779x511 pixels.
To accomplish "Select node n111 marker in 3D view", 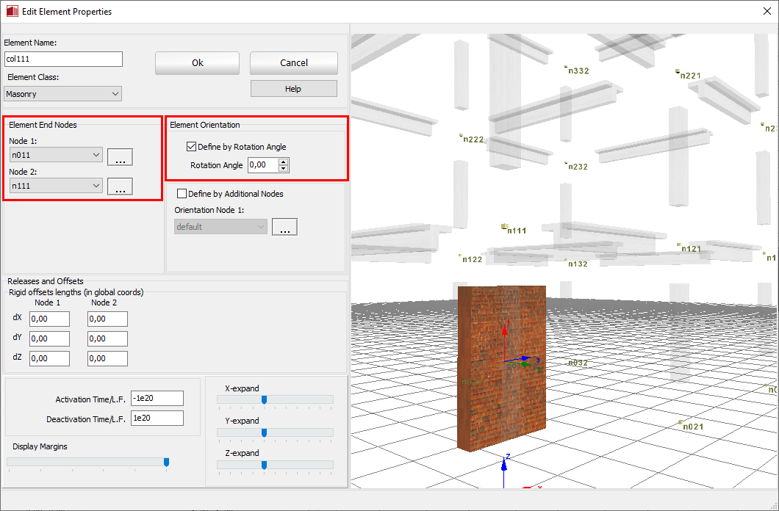I will point(506,228).
